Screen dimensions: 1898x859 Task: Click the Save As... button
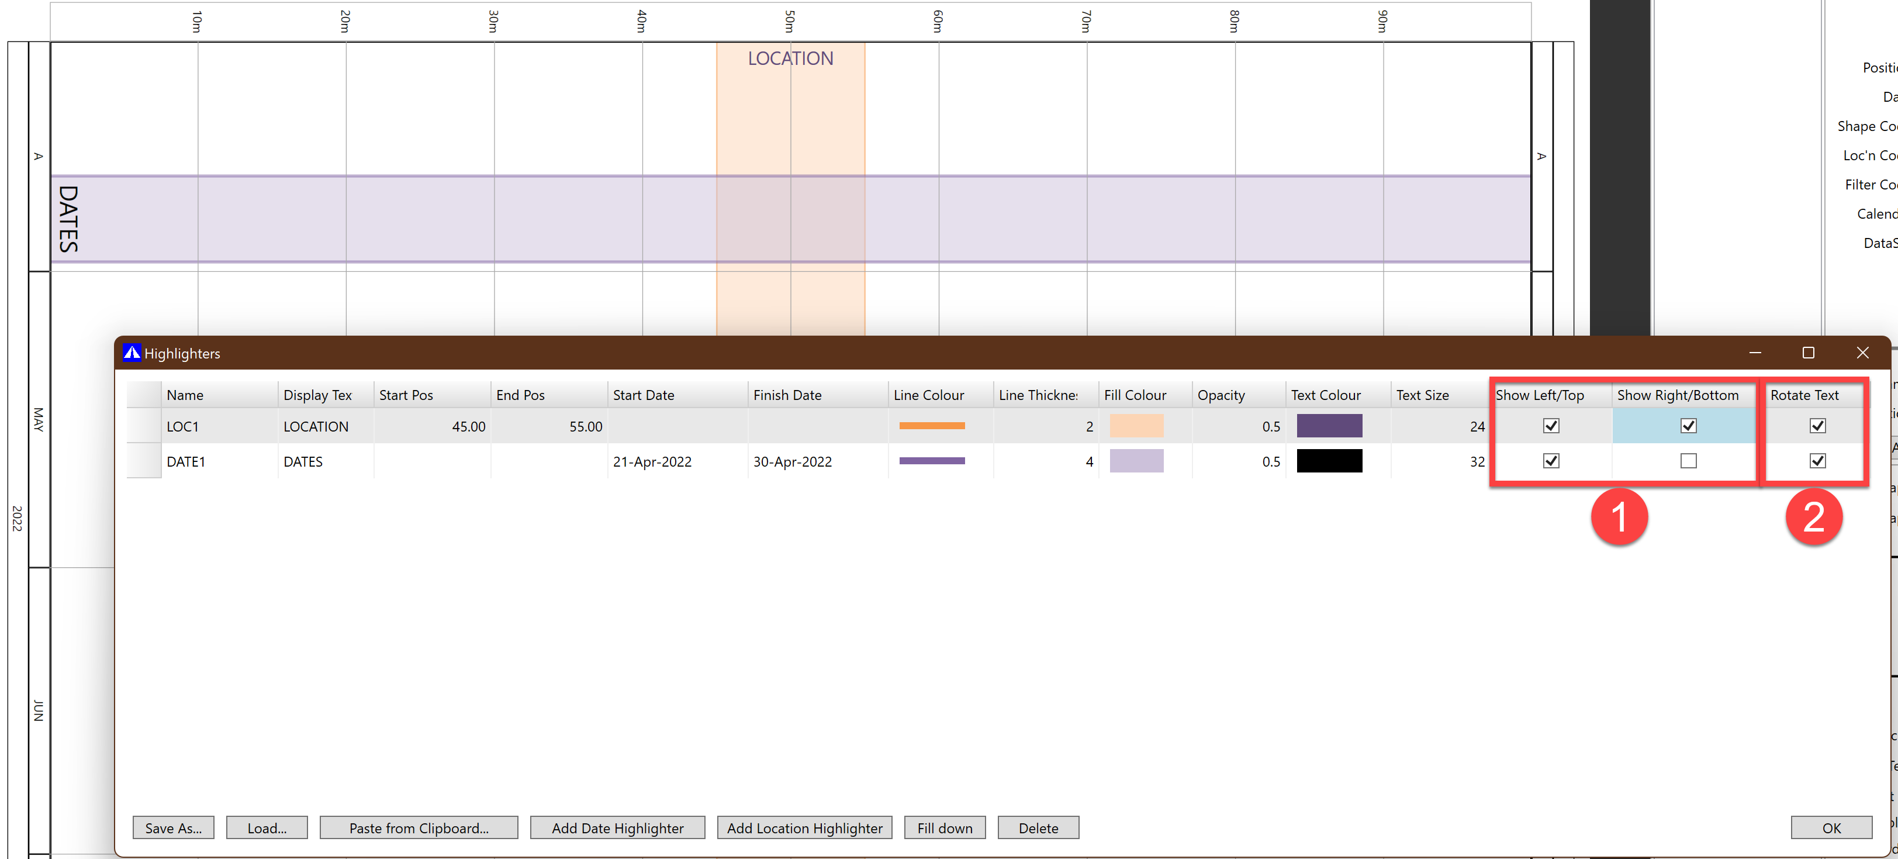tap(173, 827)
